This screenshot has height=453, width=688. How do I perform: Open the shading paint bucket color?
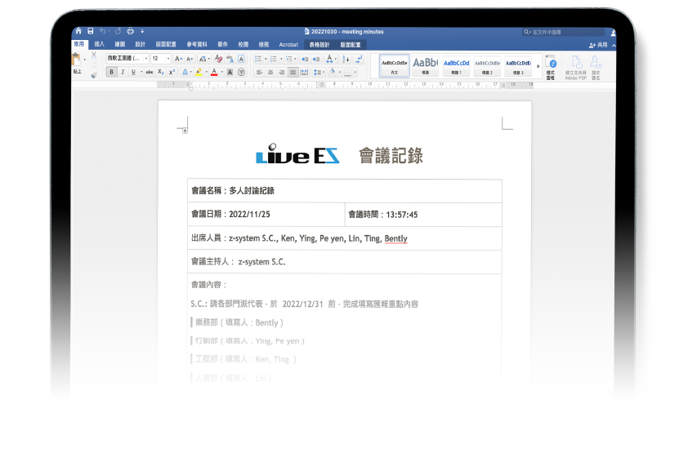333,72
